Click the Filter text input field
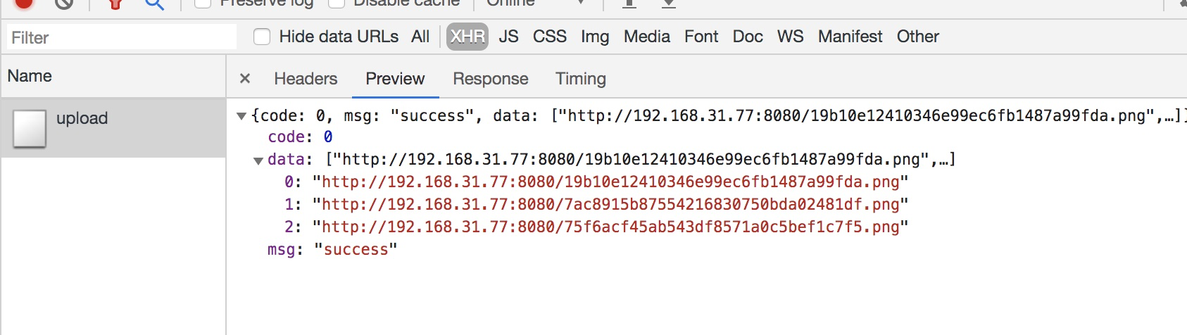 point(122,37)
